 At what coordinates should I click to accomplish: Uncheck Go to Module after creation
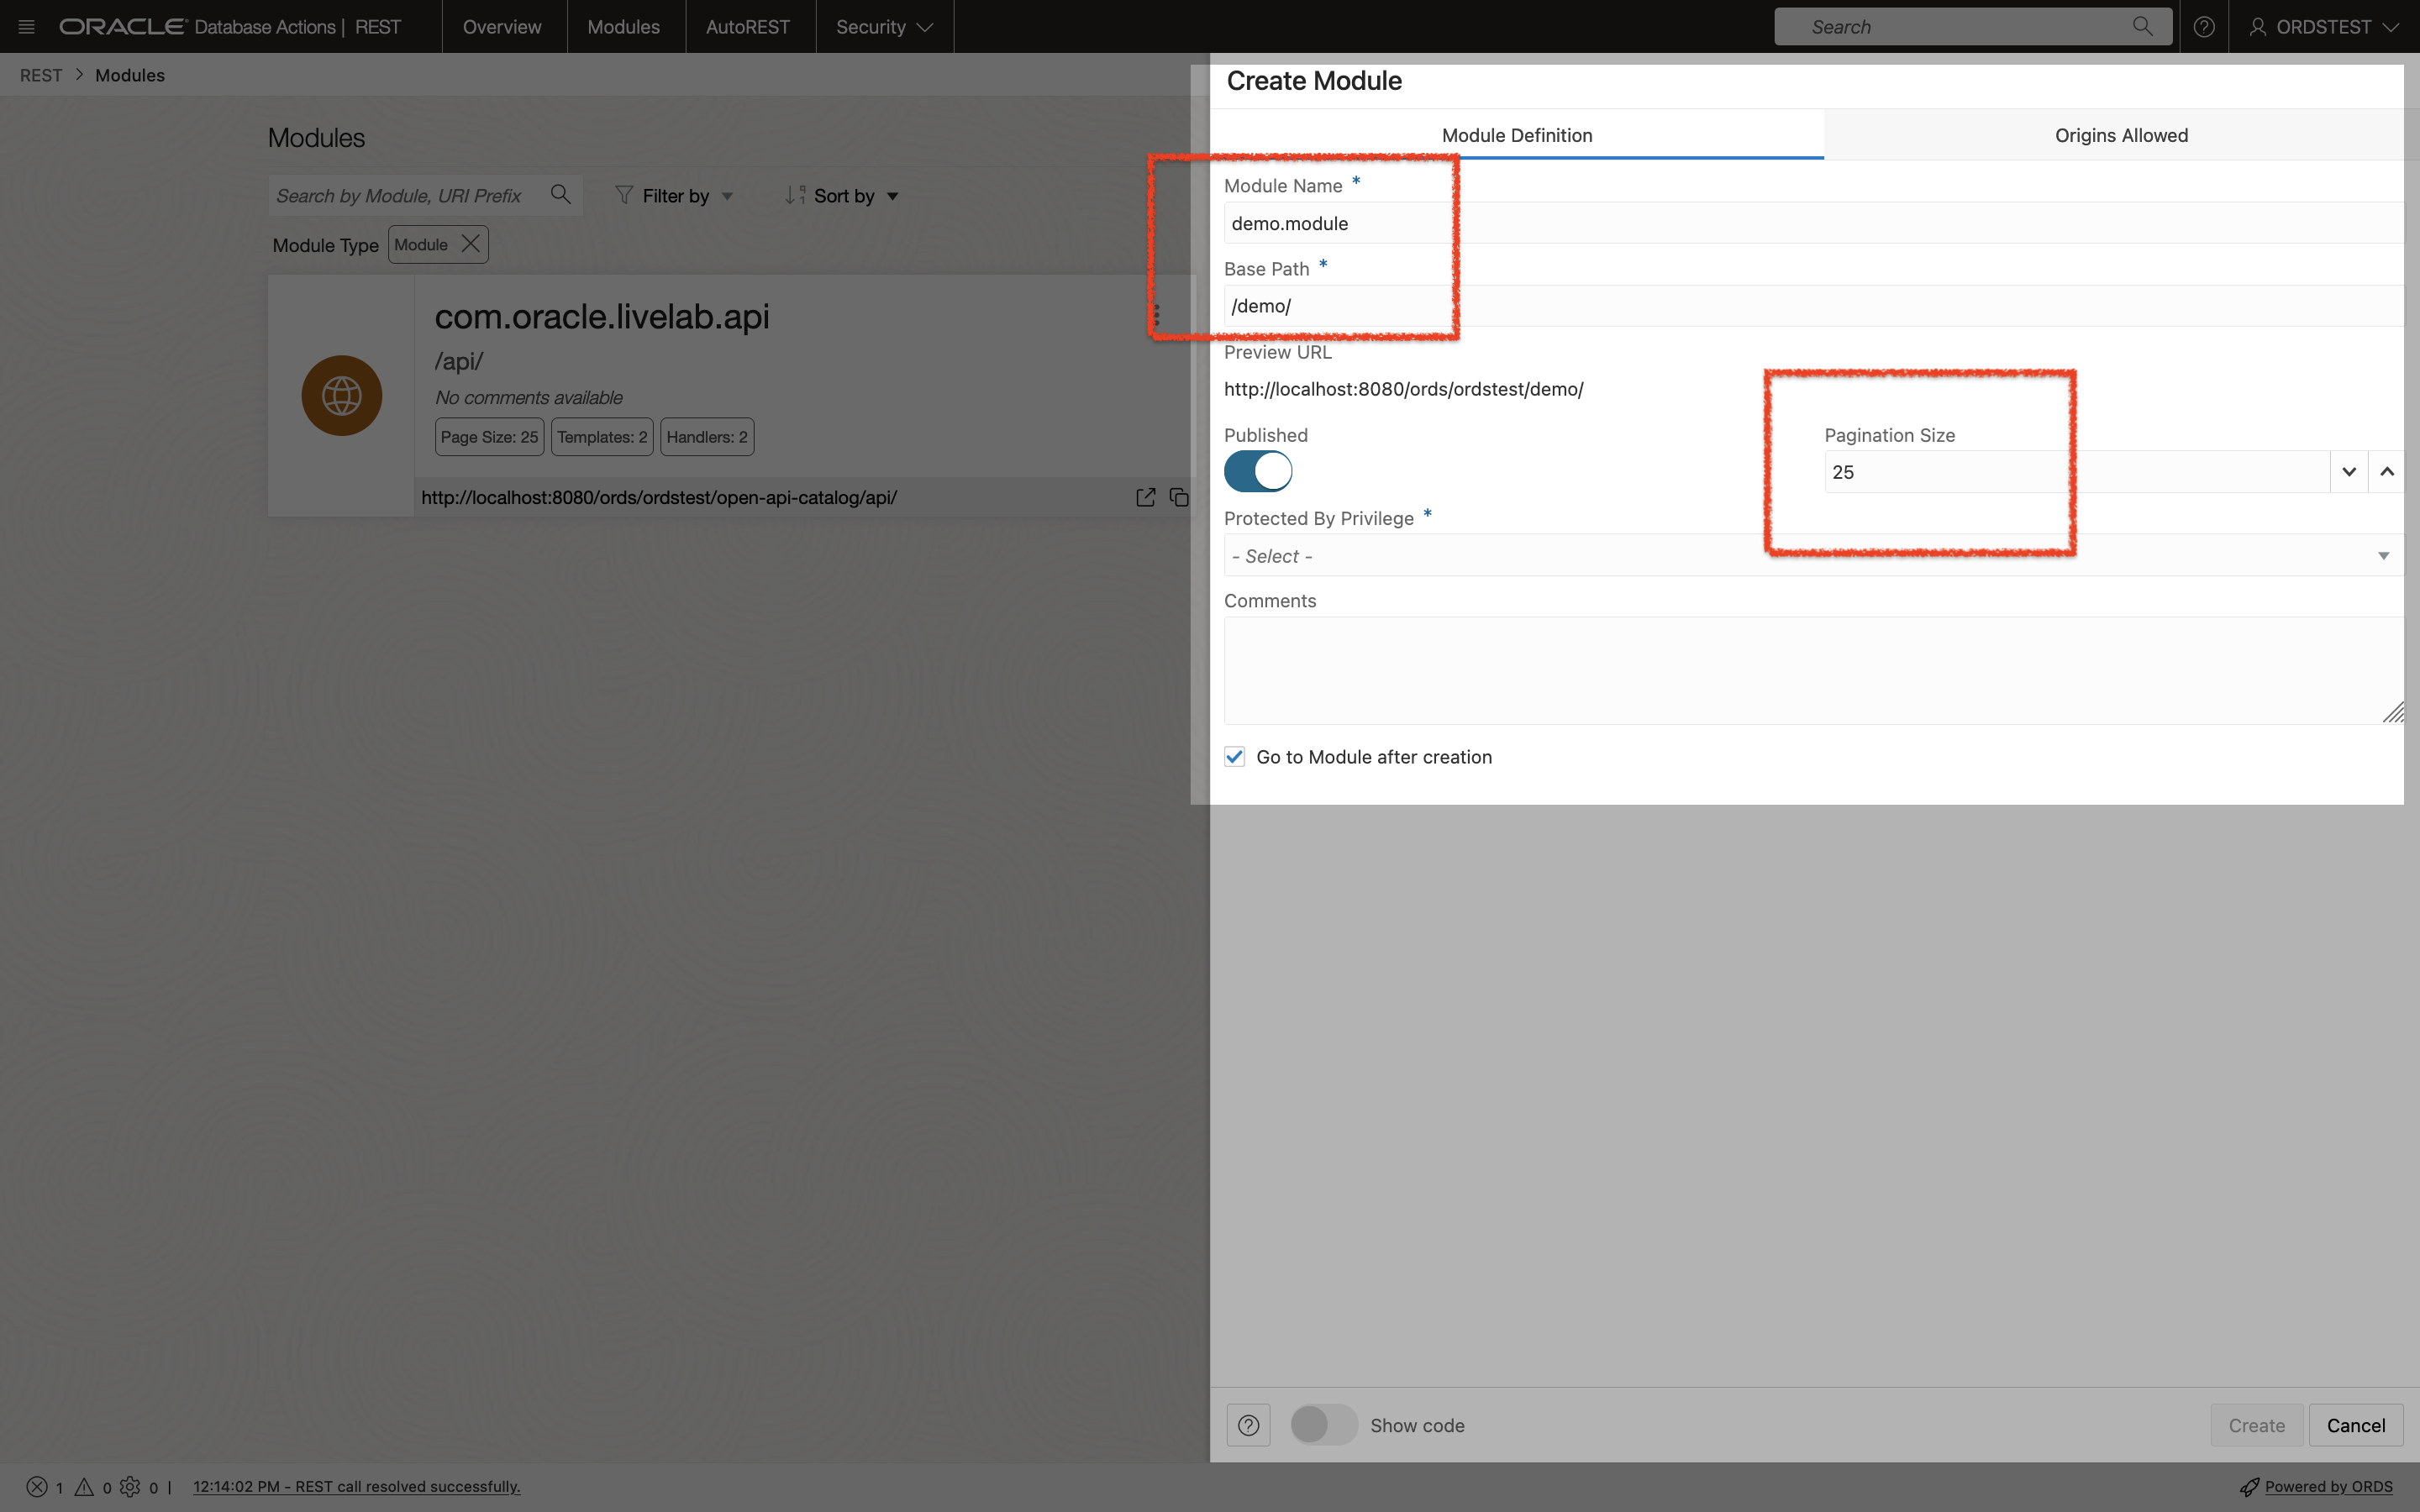click(x=1235, y=757)
